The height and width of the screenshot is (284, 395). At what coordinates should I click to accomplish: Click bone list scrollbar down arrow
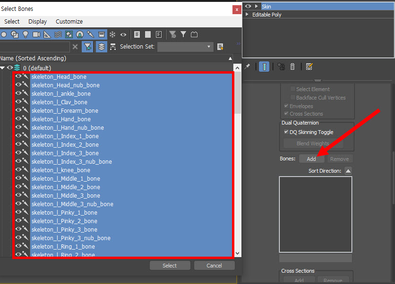[237, 253]
